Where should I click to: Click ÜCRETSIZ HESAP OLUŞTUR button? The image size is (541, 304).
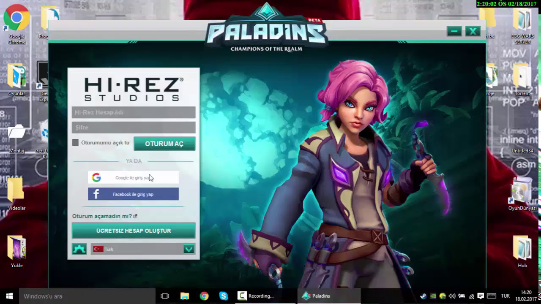click(134, 231)
